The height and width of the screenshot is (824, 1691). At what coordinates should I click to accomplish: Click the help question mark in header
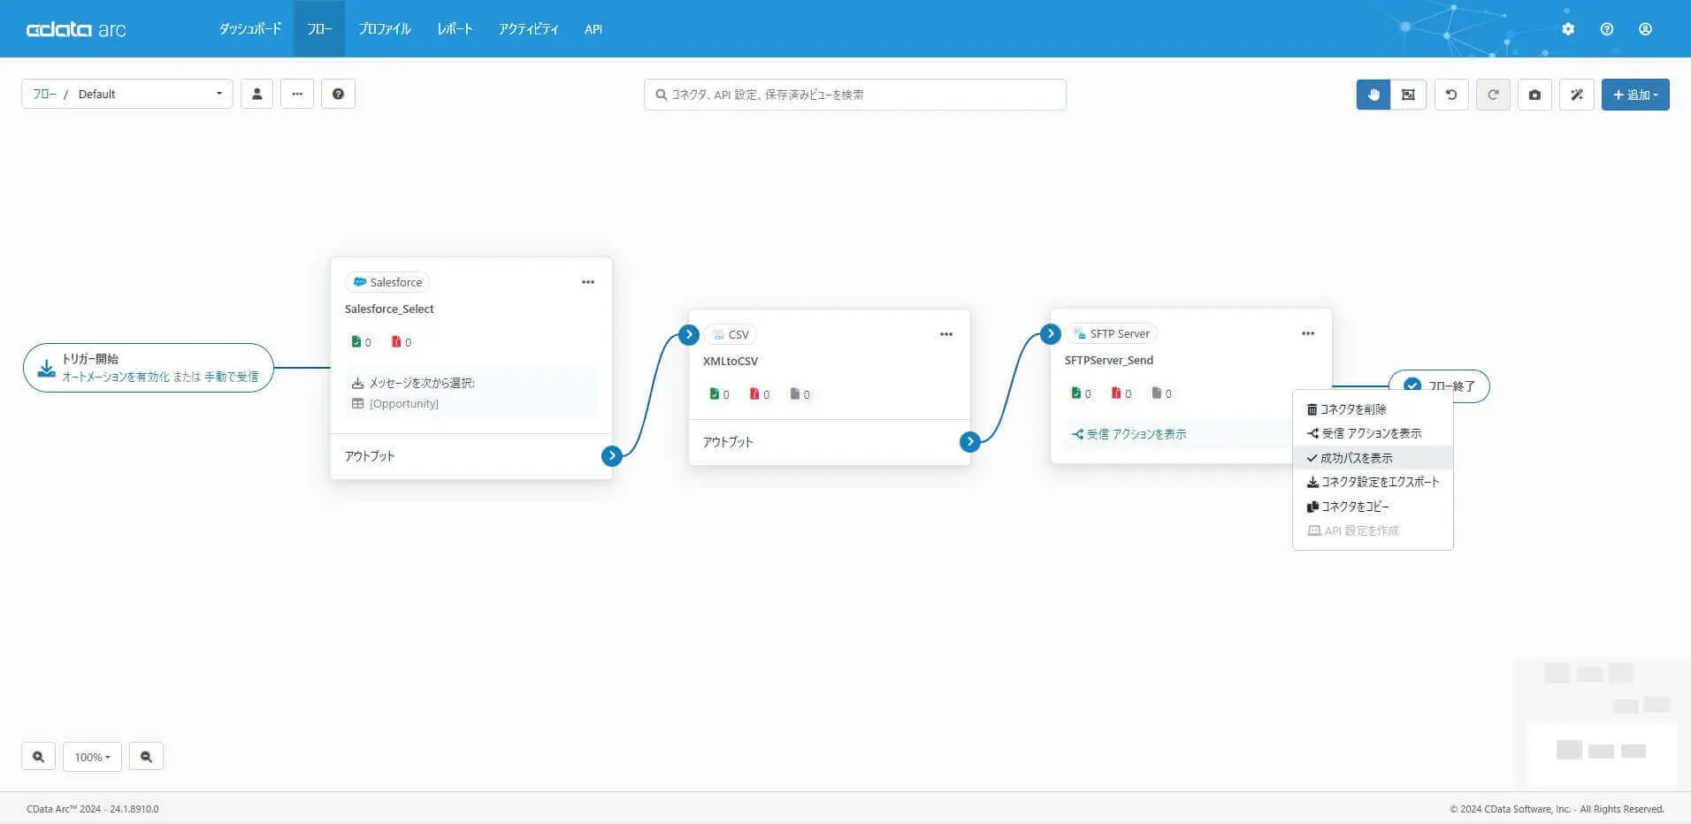coord(1607,29)
